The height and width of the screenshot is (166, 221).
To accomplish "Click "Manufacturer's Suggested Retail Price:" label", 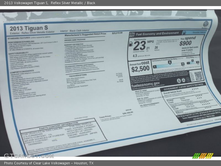I will [86, 34].
